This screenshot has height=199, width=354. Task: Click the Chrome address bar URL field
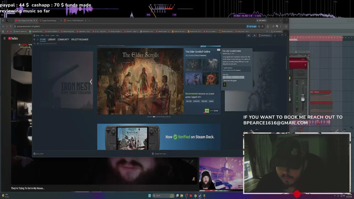click(x=130, y=26)
